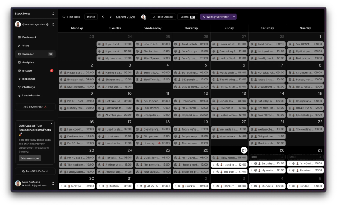
Task: Click the Threads icon beside account handle
Action: point(48,24)
